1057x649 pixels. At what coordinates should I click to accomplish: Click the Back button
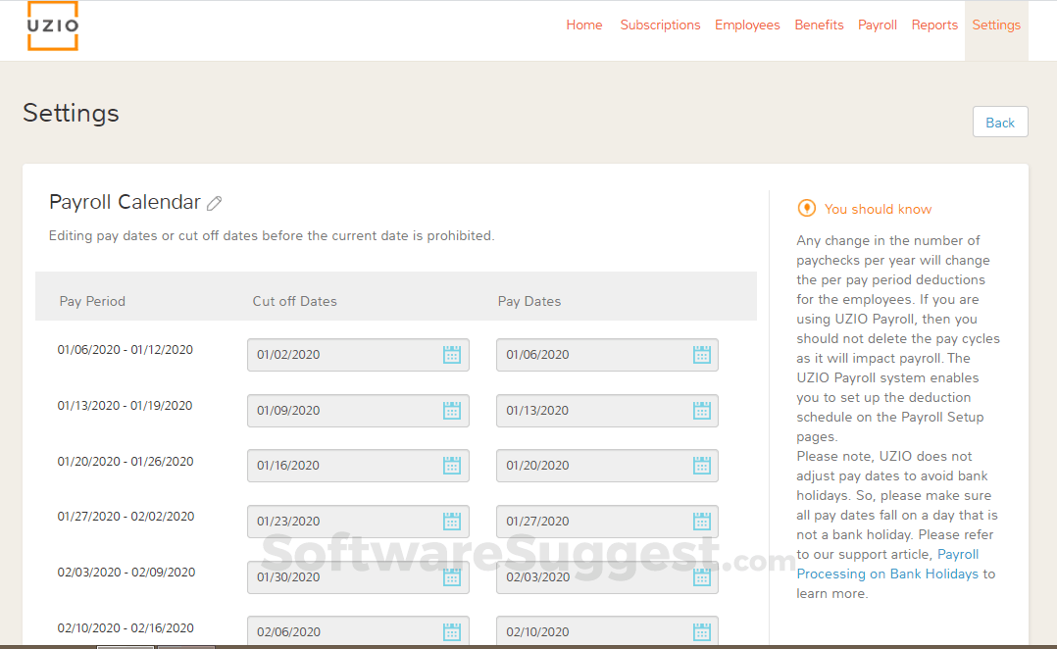[x=1000, y=122]
